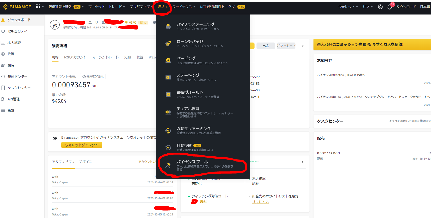Expand the 仮想通貨を購入 dropdown
This screenshot has width=431, height=218.
point(66,7)
